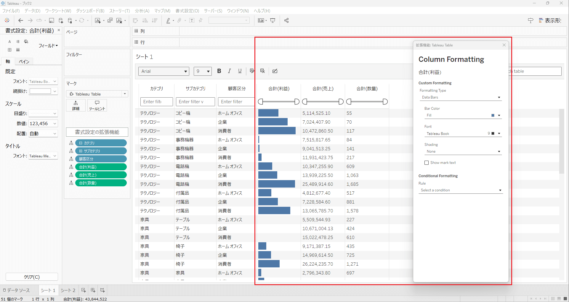Click 書式設定の拡張機能 button
The height and width of the screenshot is (302, 569).
point(97,132)
